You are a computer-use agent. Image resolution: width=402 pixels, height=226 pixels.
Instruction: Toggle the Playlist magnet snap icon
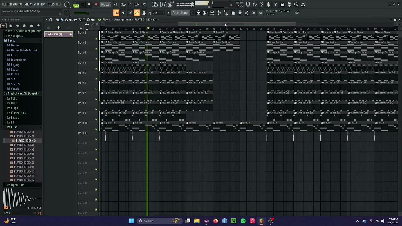point(51,20)
